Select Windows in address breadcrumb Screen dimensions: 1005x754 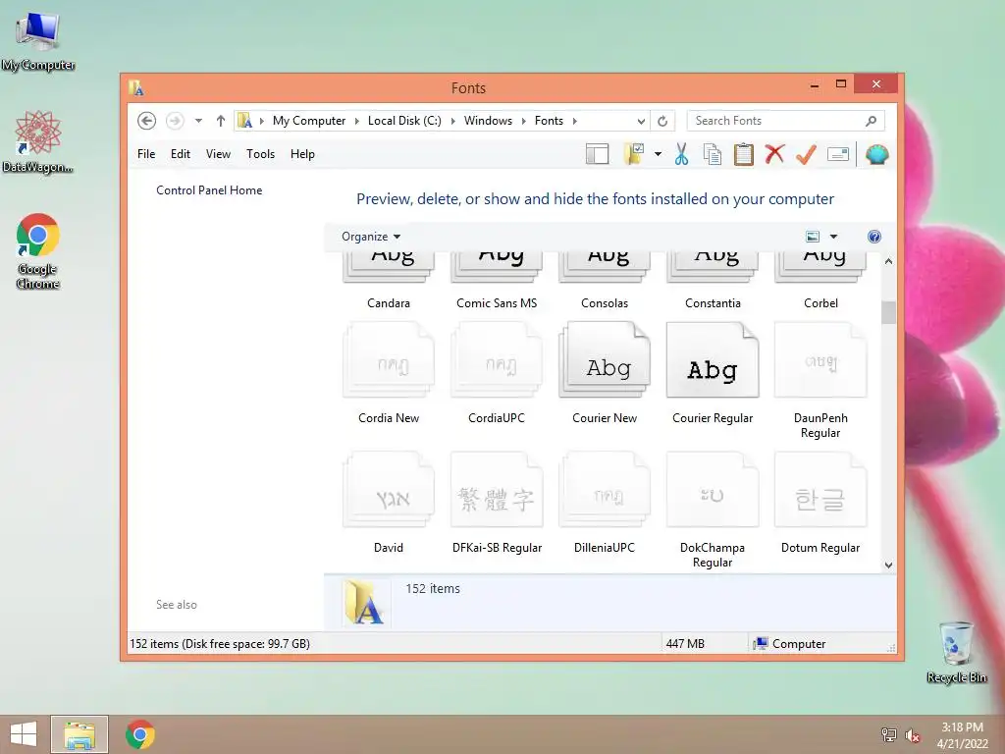click(x=488, y=121)
